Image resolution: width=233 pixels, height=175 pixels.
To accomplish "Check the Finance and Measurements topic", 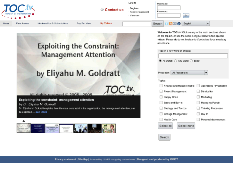I will [161, 86].
